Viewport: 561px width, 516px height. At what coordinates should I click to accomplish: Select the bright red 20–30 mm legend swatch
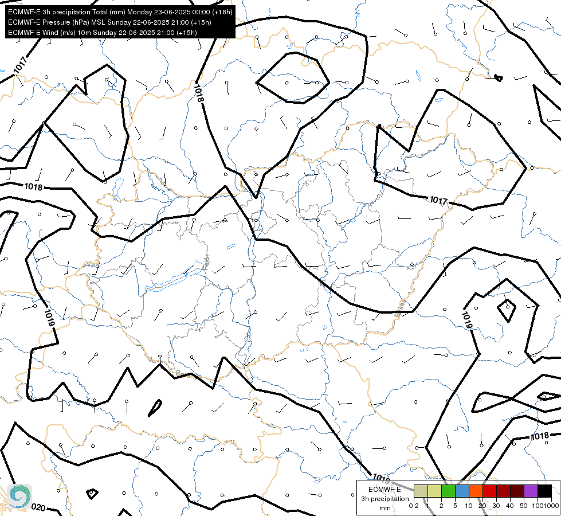pos(489,491)
